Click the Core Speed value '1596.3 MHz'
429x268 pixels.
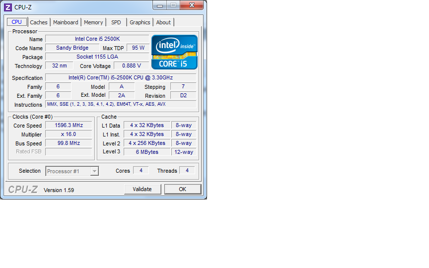[x=69, y=125]
